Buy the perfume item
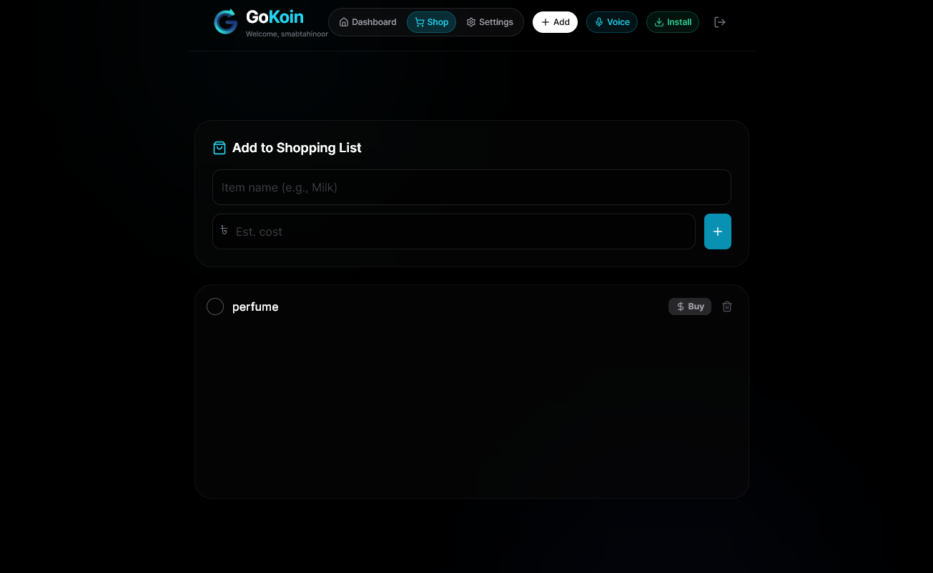Screen dimensions: 933x573 (x=690, y=307)
